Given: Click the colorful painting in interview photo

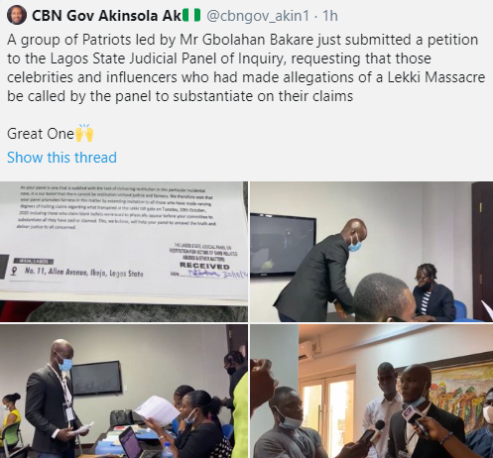Looking at the screenshot, I should 461,394.
